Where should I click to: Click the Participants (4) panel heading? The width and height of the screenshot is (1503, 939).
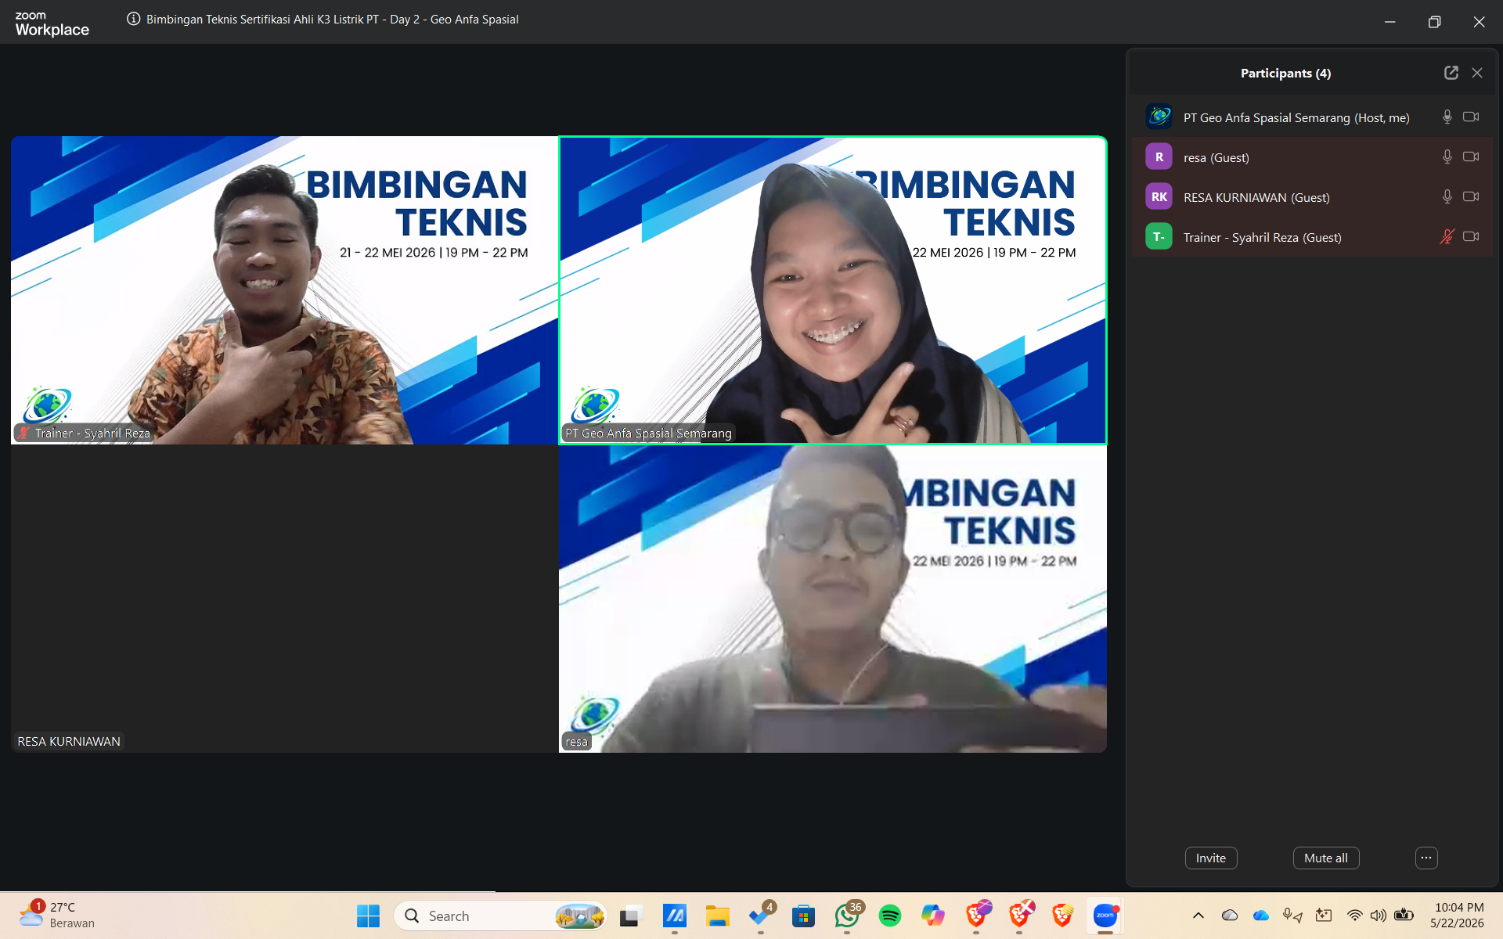[x=1285, y=73]
